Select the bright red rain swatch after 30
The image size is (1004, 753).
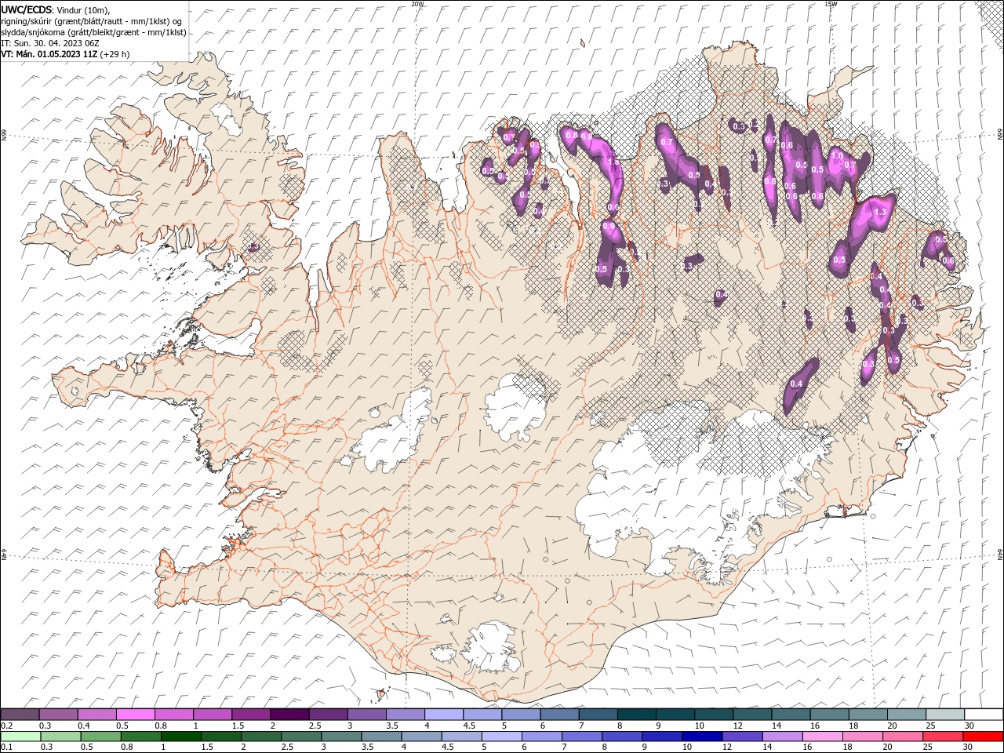click(982, 737)
